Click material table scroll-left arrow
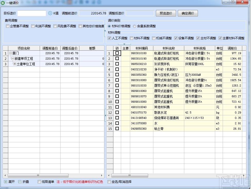Image resolution: width=251 pixels, height=189 pixels. coord(109,175)
